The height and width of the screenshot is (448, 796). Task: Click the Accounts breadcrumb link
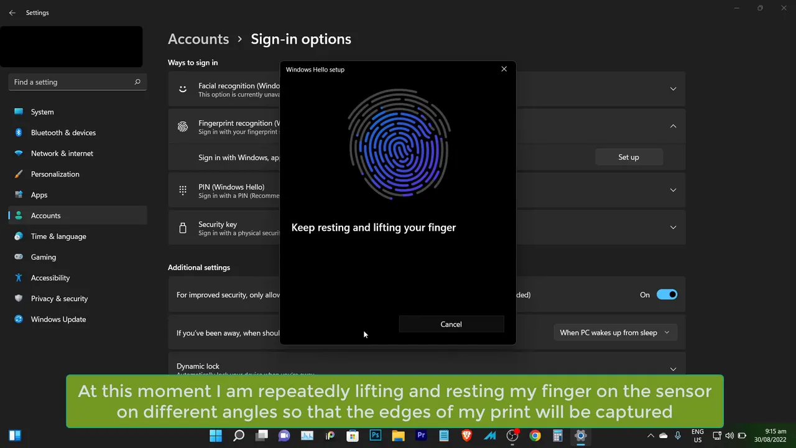(198, 39)
